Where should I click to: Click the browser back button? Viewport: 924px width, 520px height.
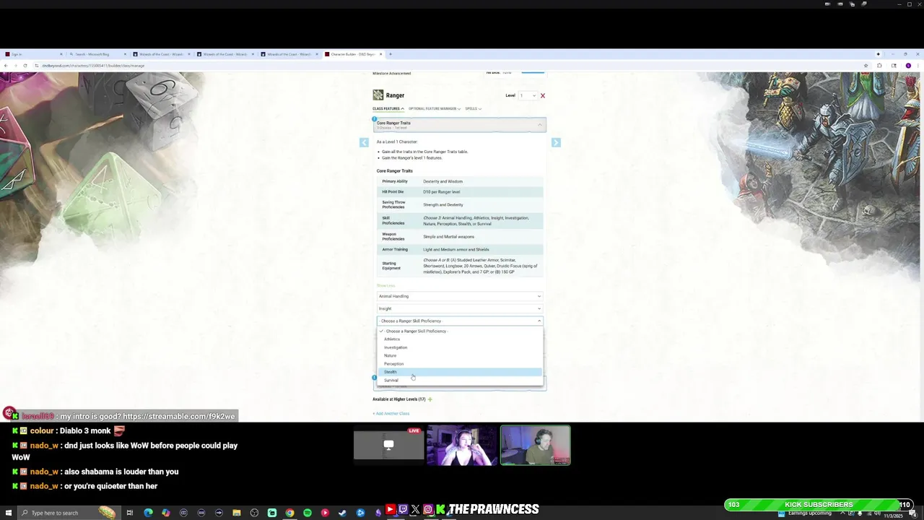click(x=6, y=66)
